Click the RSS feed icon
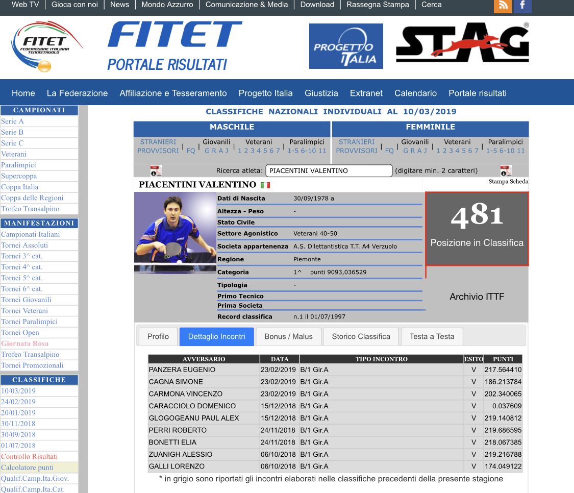This screenshot has height=493, width=574. [x=503, y=6]
